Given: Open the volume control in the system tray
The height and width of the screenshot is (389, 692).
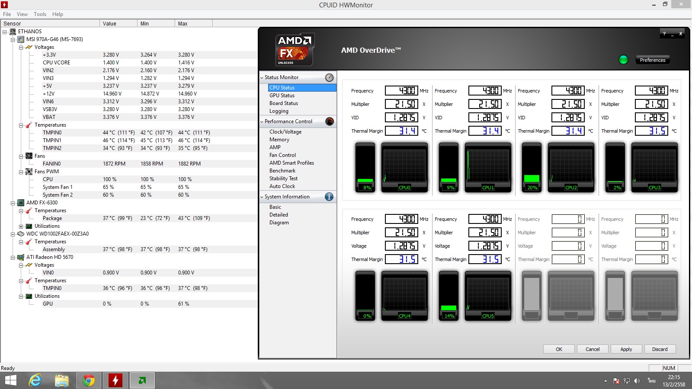Looking at the screenshot, I should pos(637,381).
